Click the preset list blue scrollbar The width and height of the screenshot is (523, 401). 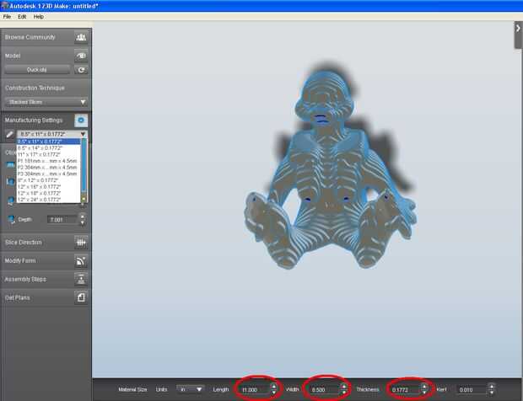(x=84, y=167)
